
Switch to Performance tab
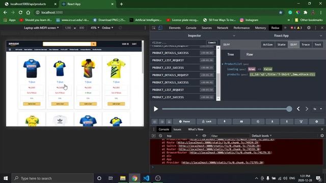[x=241, y=28]
